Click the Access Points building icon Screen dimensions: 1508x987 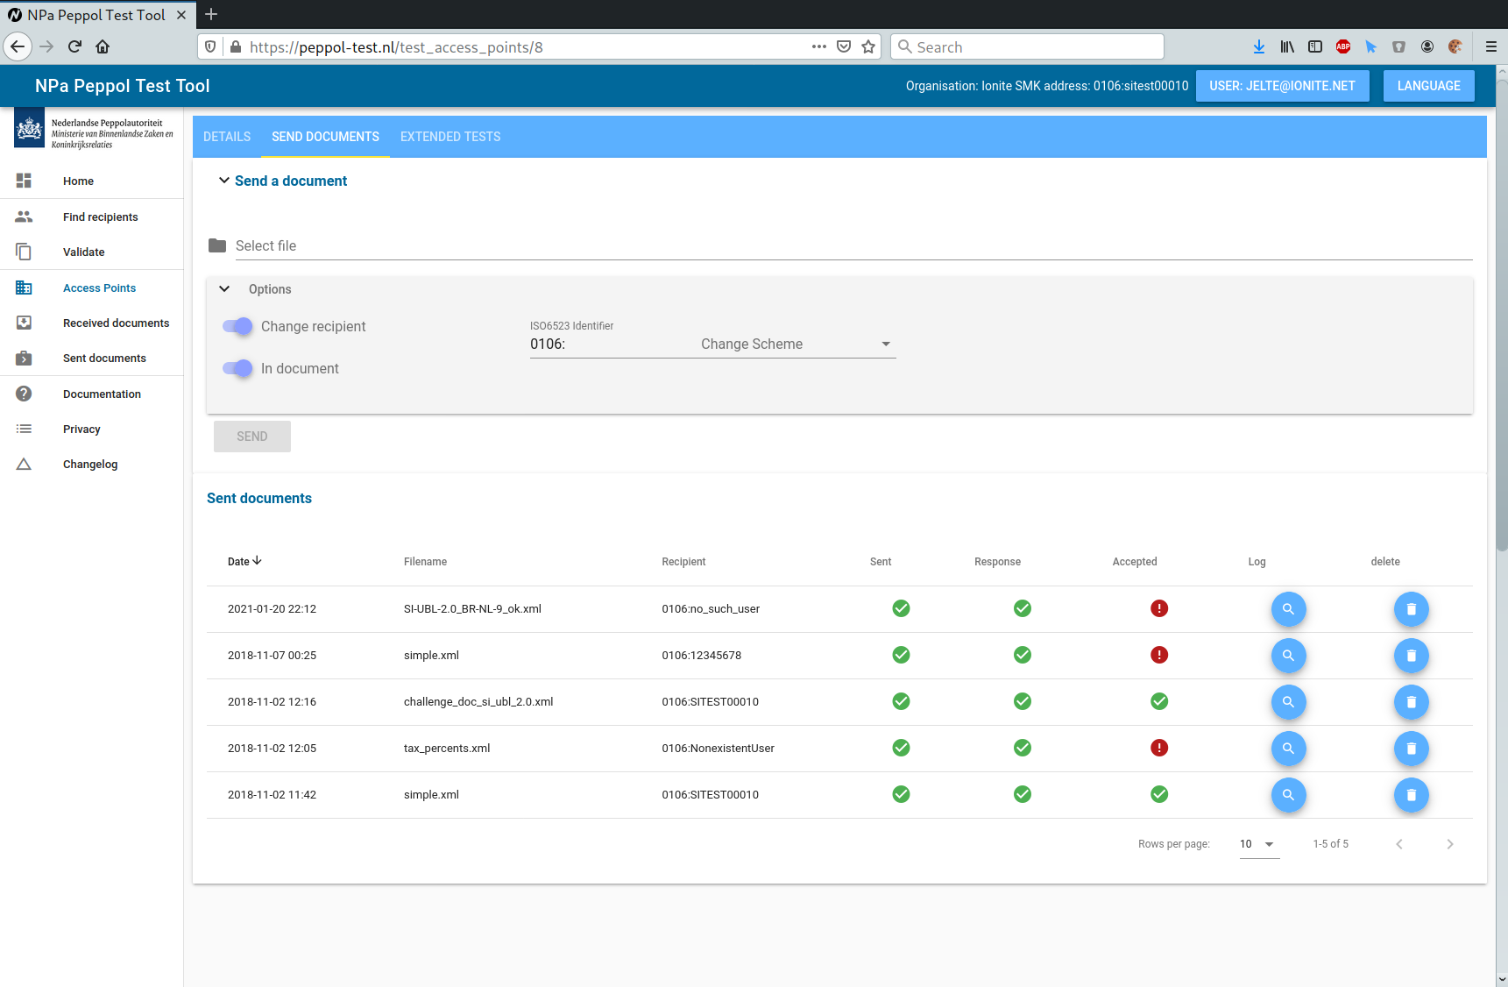[x=24, y=288]
